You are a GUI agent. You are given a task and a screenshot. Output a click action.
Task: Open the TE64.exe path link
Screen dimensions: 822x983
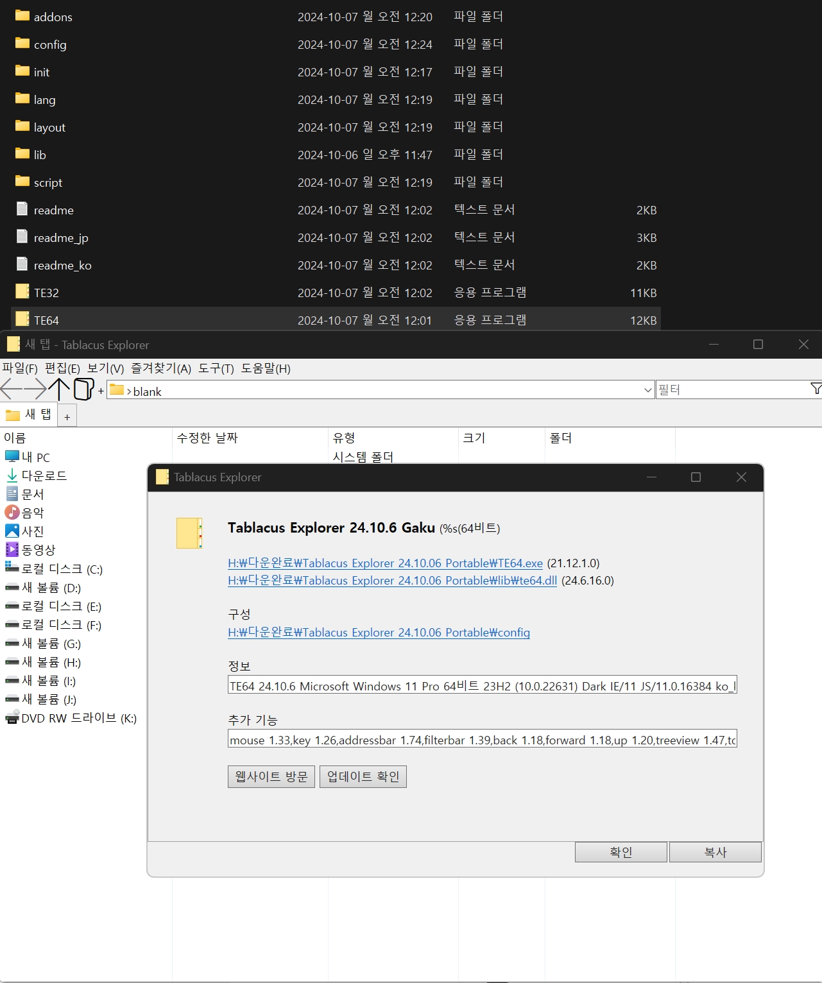385,563
